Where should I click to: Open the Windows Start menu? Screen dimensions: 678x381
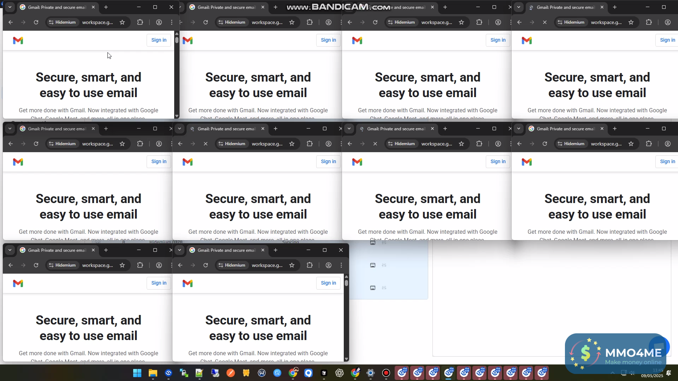point(137,373)
